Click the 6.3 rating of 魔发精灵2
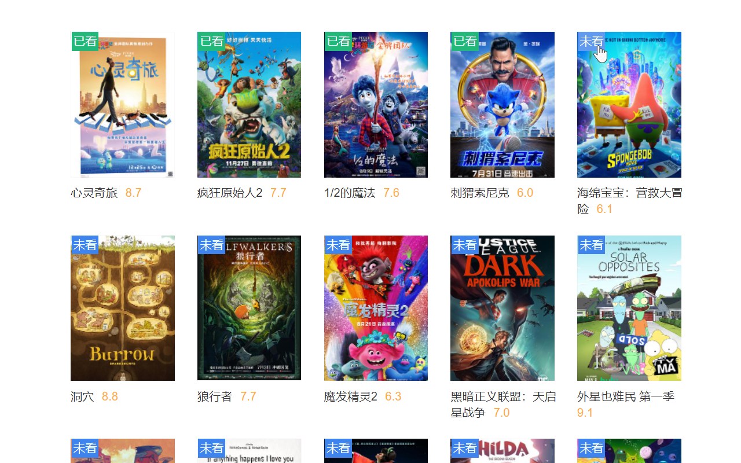Screen dimensions: 741x463 coord(393,396)
